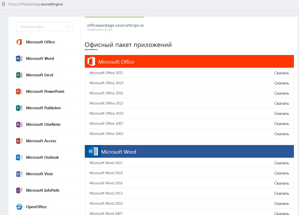This screenshot has width=299, height=215.
Task: Open the PowerPoint icon in sidebar
Action: click(19, 92)
